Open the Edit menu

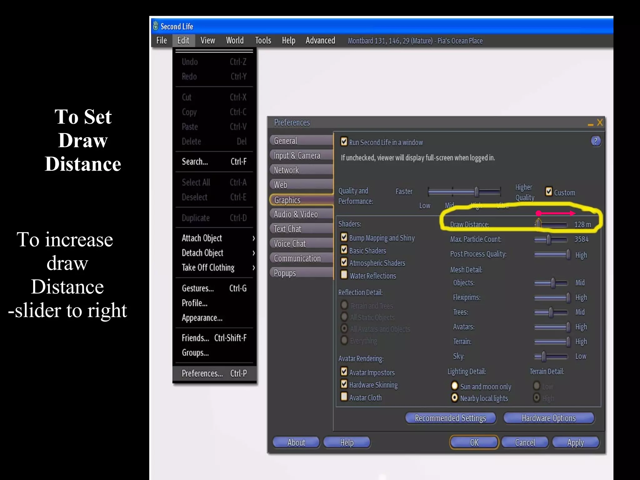click(x=183, y=41)
